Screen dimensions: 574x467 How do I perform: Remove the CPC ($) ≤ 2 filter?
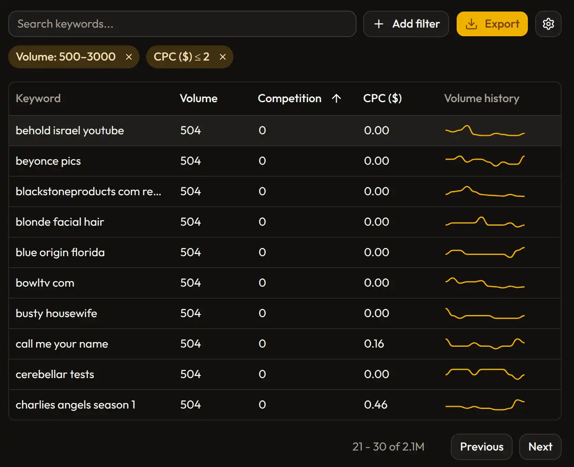tap(223, 57)
